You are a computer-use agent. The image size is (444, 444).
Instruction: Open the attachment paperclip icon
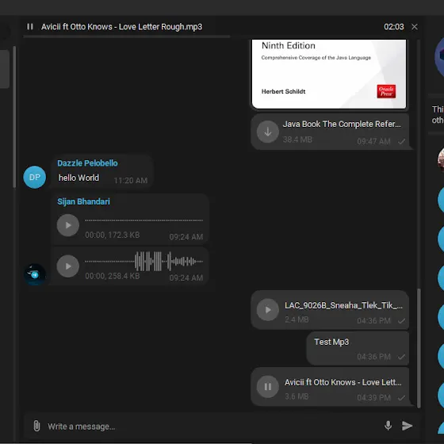[36, 426]
